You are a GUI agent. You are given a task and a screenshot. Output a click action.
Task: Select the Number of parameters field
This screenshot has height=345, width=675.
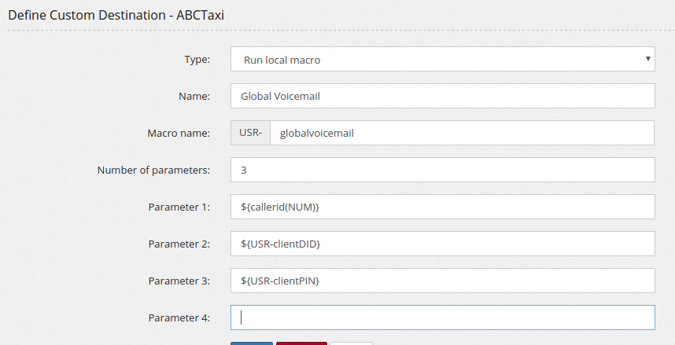443,170
